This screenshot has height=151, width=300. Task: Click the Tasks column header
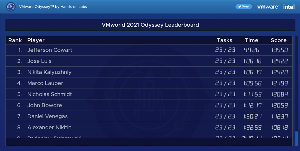pos(224,40)
